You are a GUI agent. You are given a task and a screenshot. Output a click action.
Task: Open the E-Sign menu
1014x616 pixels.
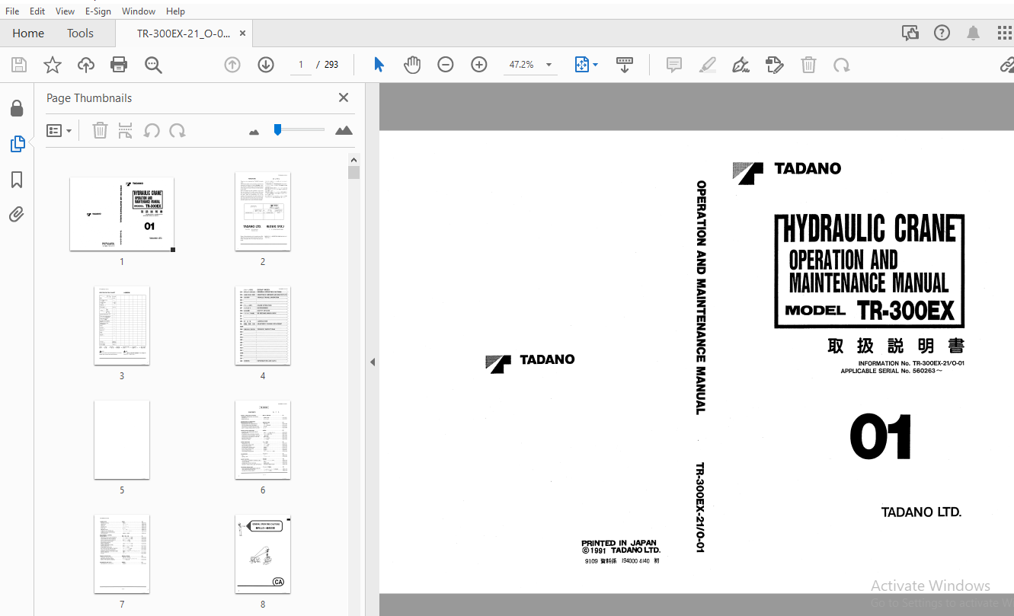click(98, 11)
